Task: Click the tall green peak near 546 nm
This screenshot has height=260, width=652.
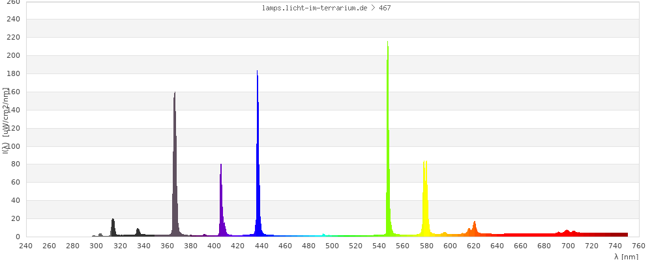Action: (x=388, y=139)
